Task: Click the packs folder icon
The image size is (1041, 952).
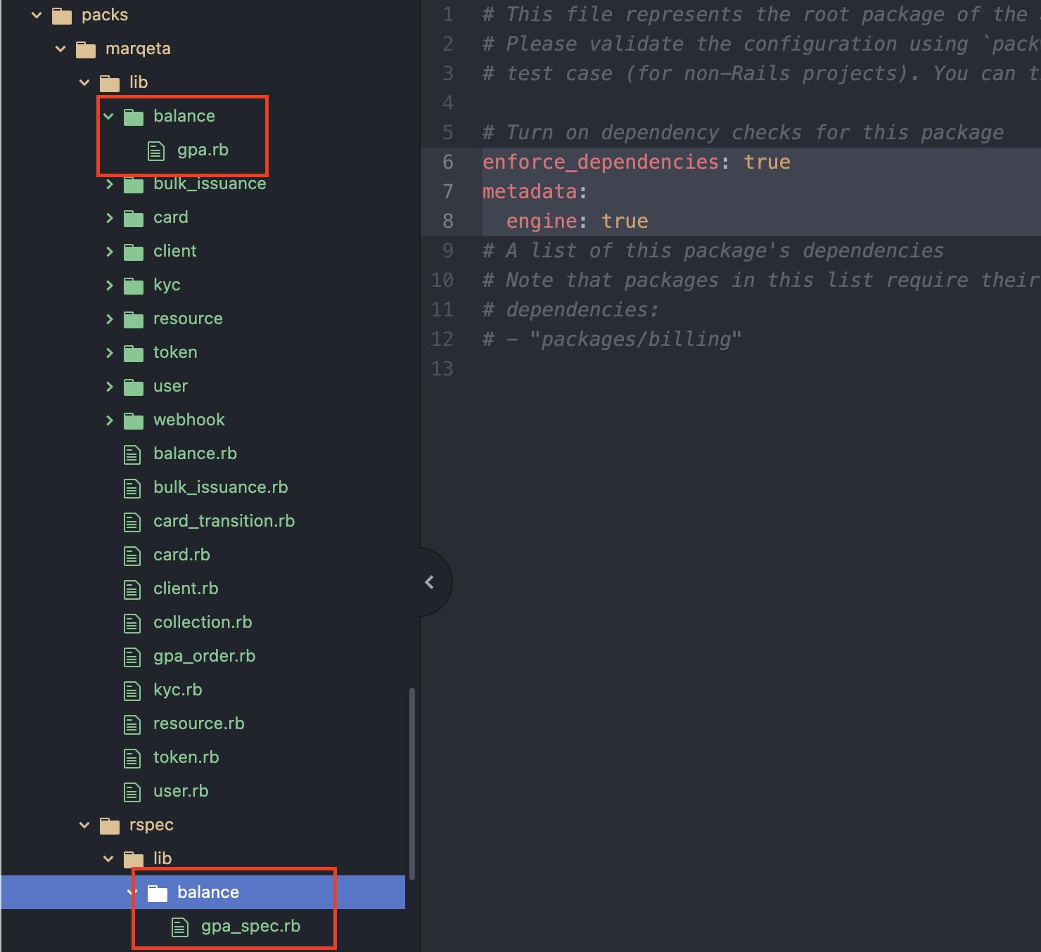Action: pyautogui.click(x=60, y=14)
